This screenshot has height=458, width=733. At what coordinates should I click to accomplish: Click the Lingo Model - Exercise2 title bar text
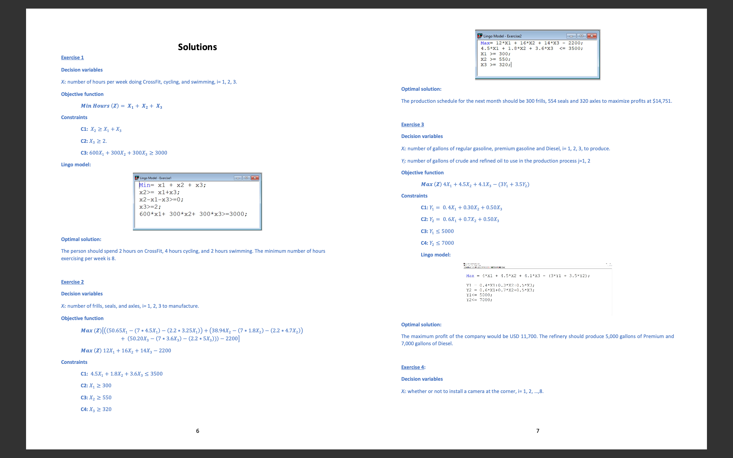502,36
